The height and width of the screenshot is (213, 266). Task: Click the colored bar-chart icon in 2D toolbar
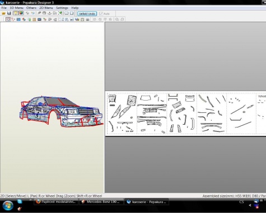point(77,20)
